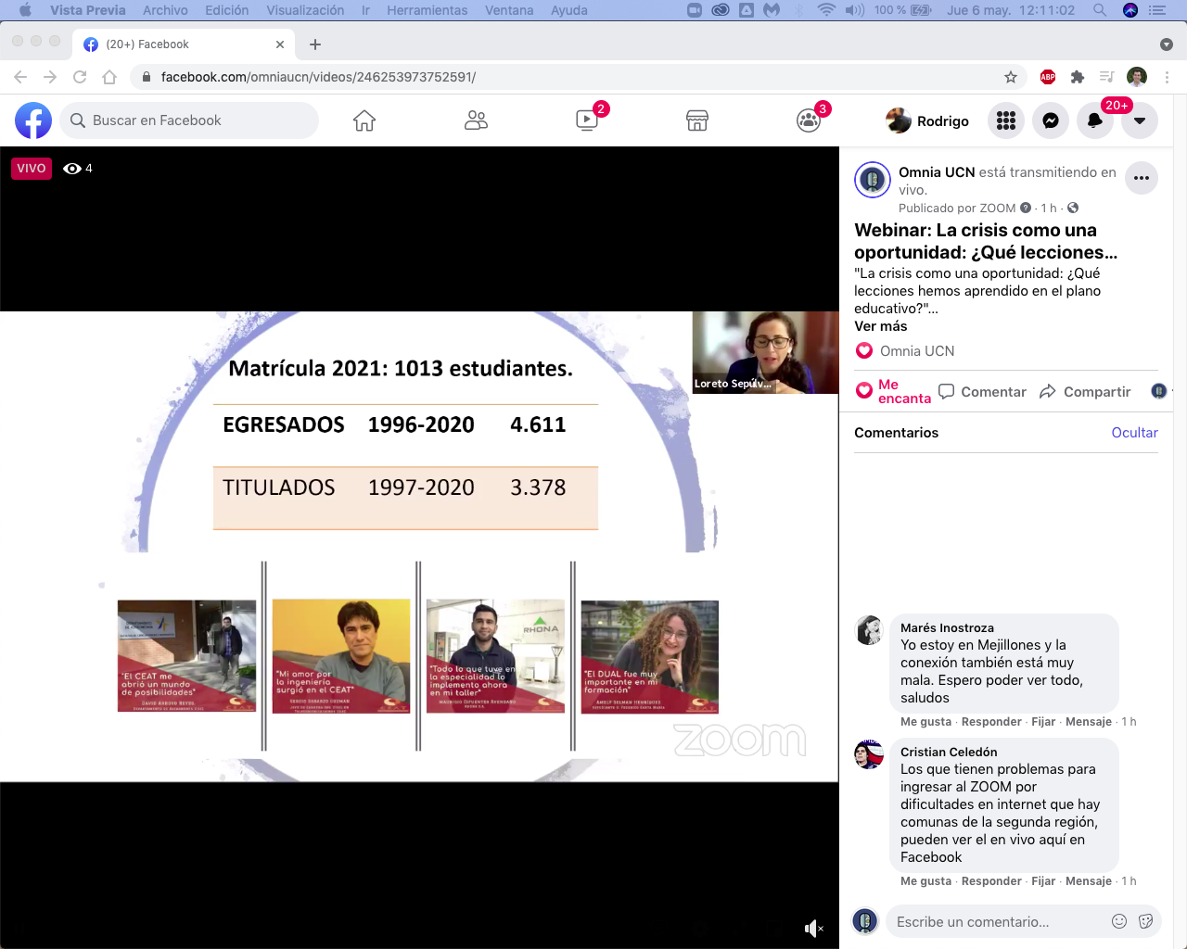Open Facebook Watch video icon

point(587,120)
